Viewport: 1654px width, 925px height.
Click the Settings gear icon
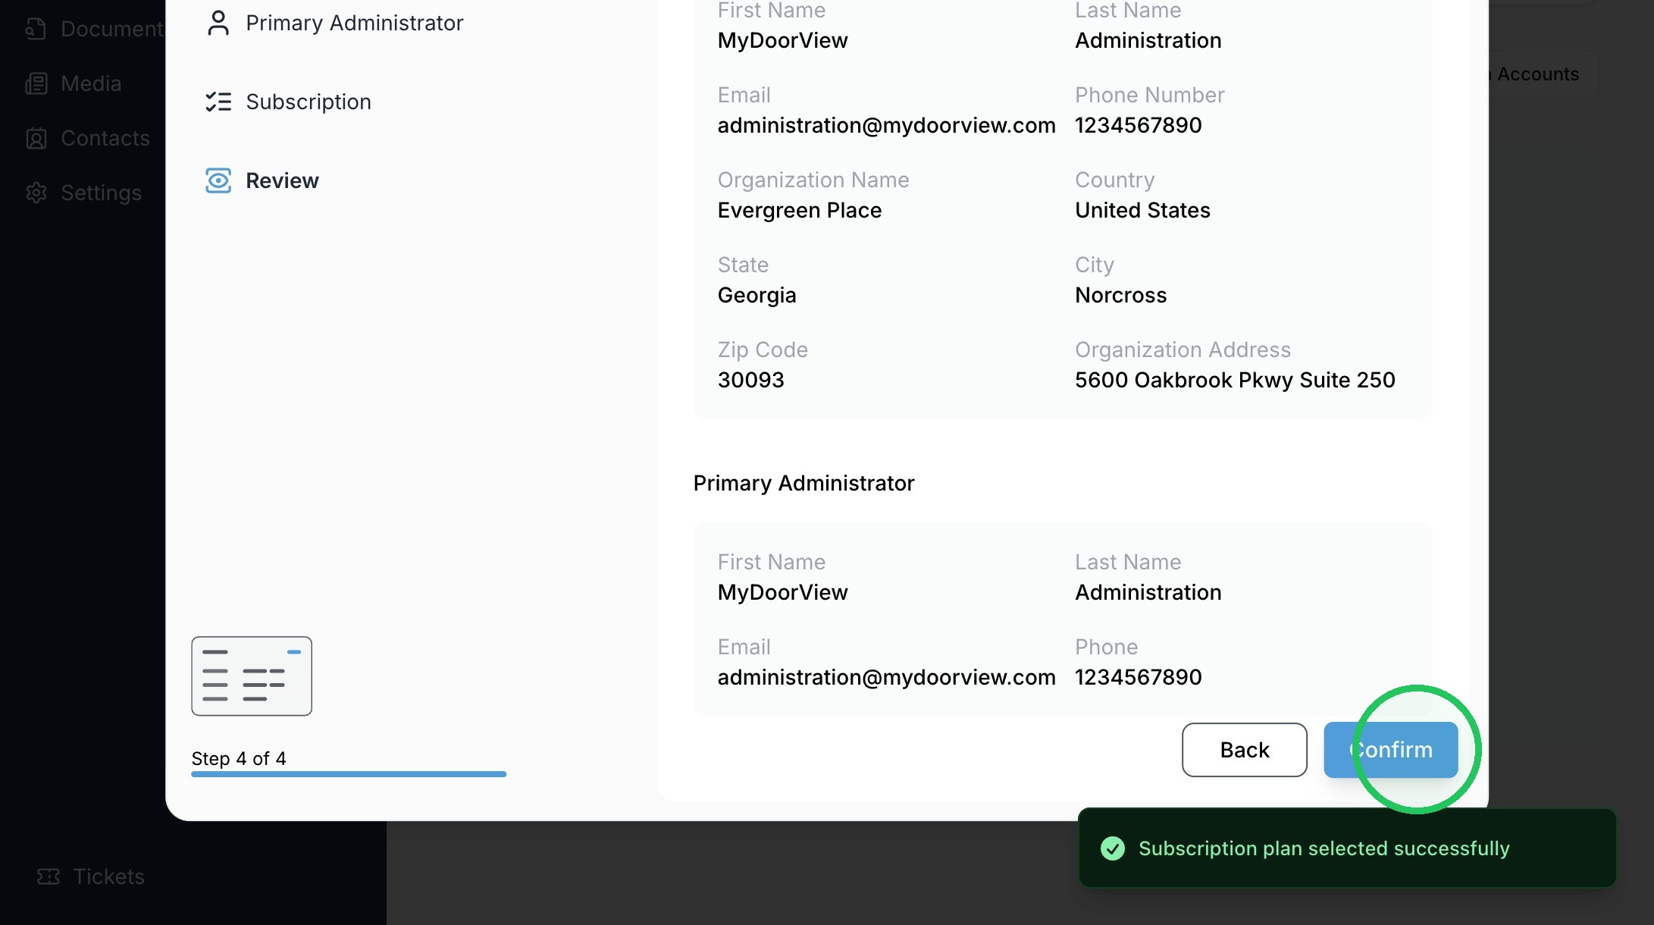(x=36, y=193)
